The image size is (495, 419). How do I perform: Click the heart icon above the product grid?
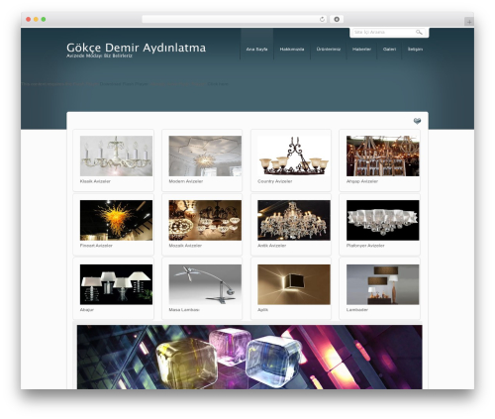click(x=417, y=121)
